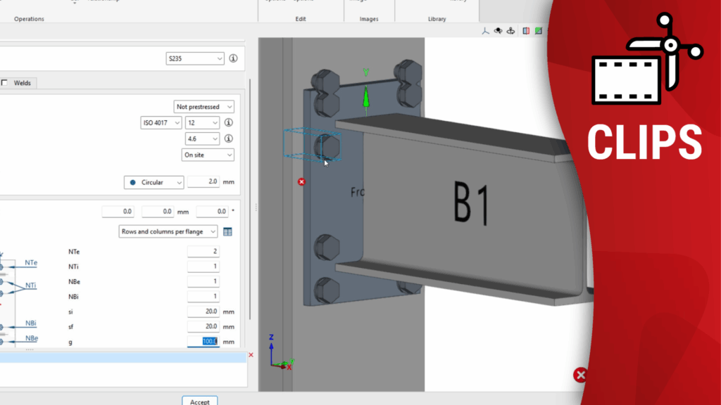721x405 pixels.
Task: Open the bolt layout table icon
Action: pyautogui.click(x=227, y=231)
